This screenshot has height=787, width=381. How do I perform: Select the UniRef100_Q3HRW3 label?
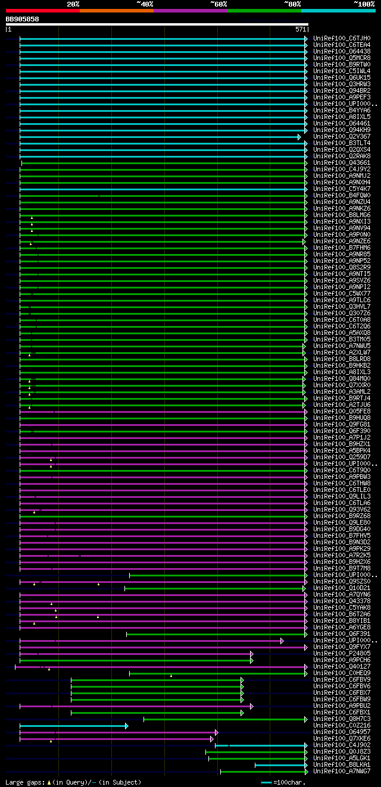(342, 84)
